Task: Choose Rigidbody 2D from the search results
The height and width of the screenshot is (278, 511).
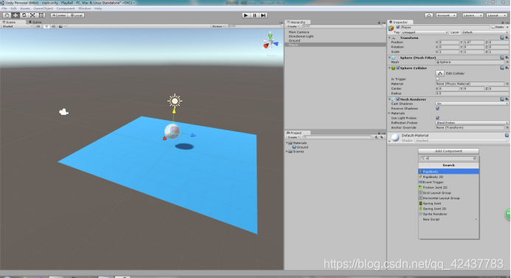Action: pos(448,177)
